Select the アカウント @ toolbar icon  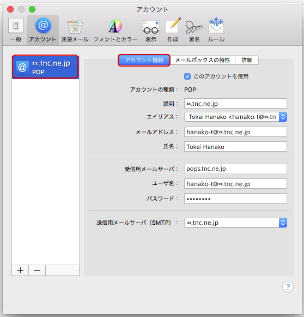[42, 29]
